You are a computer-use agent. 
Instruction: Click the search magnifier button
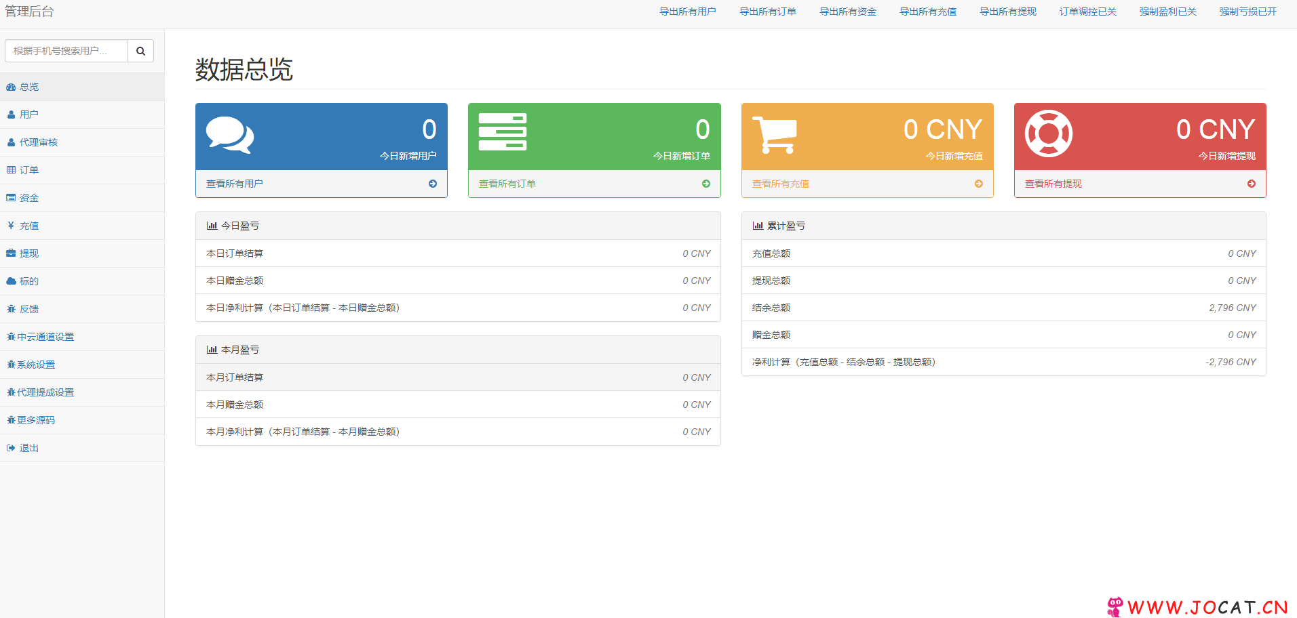(x=140, y=51)
